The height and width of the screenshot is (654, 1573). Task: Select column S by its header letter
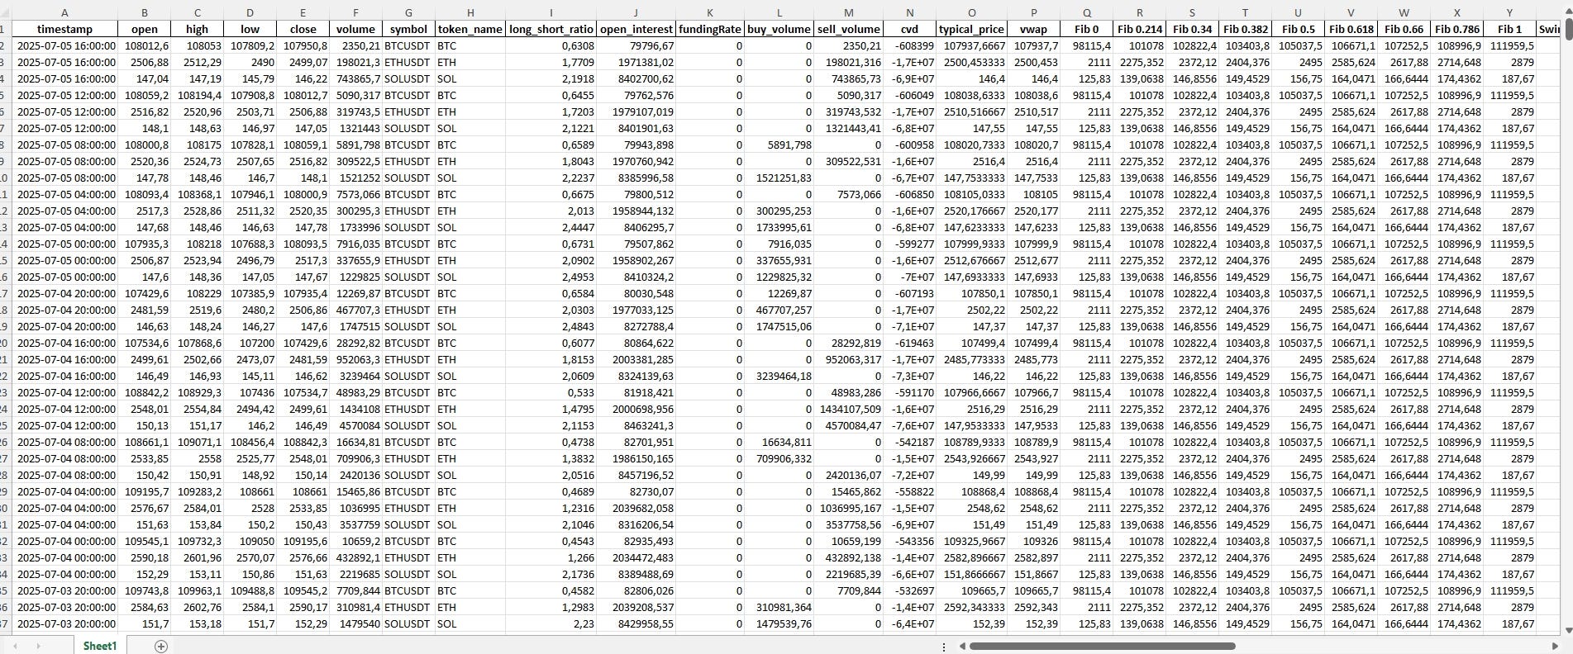(1192, 12)
